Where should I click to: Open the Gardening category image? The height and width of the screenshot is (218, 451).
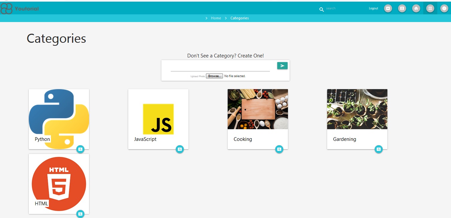[357, 109]
